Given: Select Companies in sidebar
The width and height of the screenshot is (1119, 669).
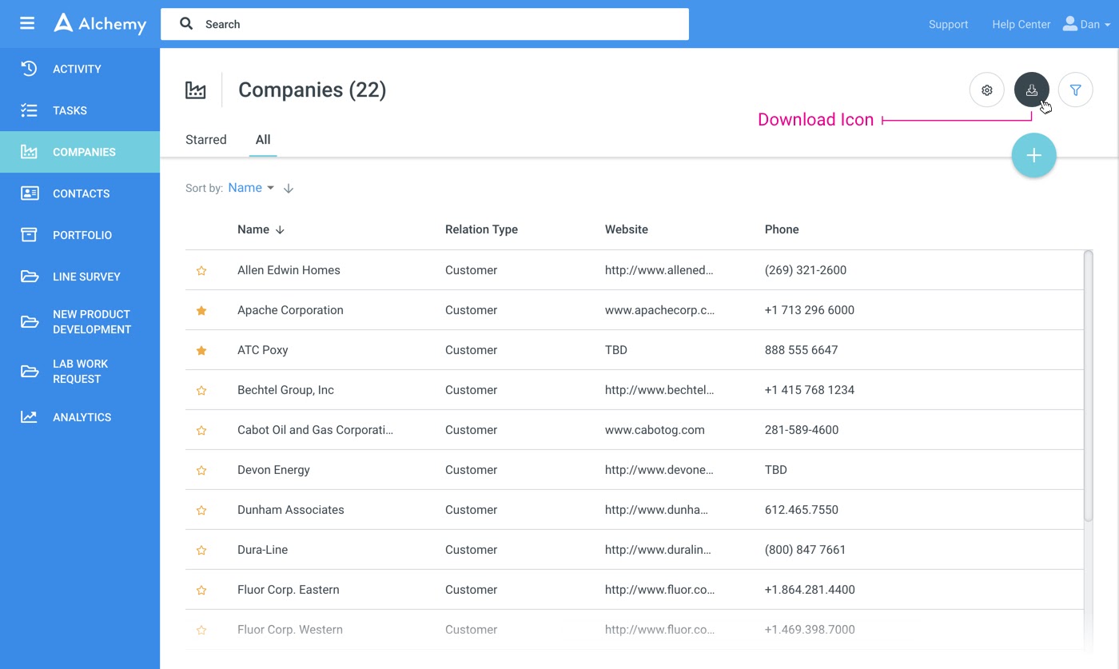Looking at the screenshot, I should point(80,152).
